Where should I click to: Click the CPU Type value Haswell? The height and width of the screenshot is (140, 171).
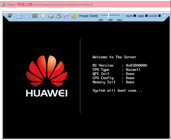(133, 69)
